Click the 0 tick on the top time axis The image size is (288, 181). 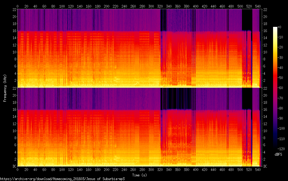point(18,6)
